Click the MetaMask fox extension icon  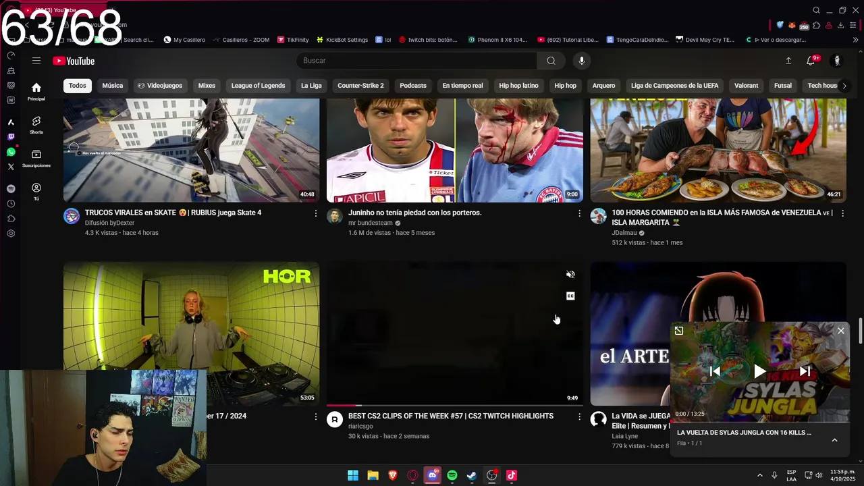pyautogui.click(x=792, y=25)
